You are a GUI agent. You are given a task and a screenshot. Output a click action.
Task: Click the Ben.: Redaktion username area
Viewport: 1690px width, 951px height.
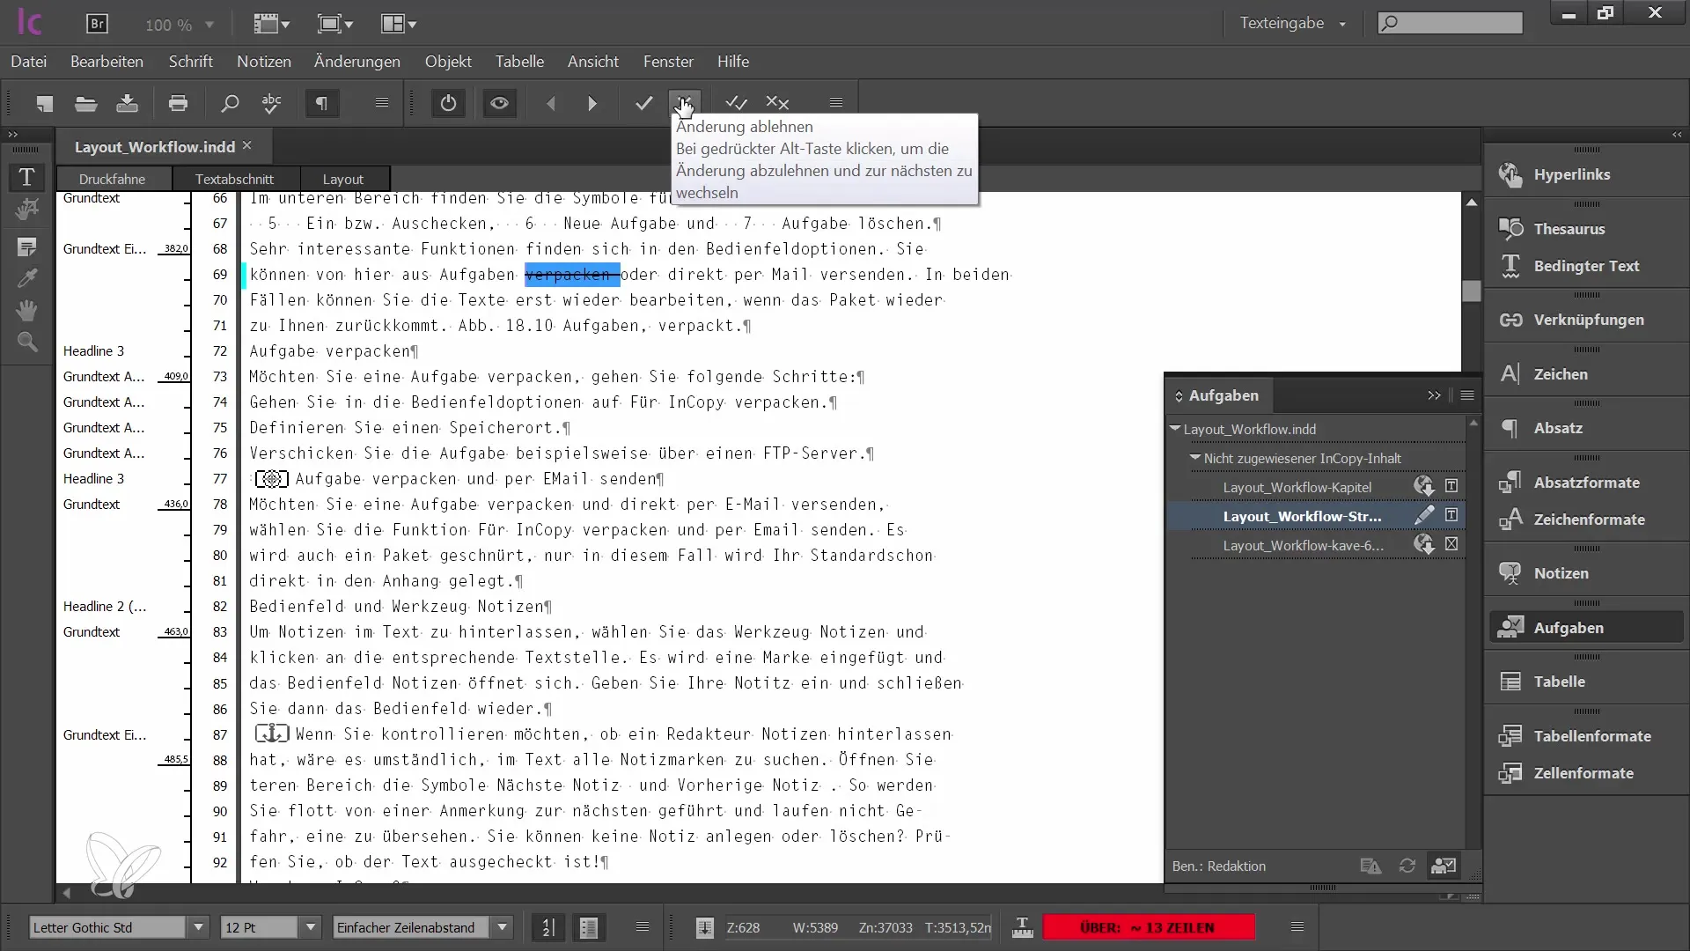tap(1220, 865)
